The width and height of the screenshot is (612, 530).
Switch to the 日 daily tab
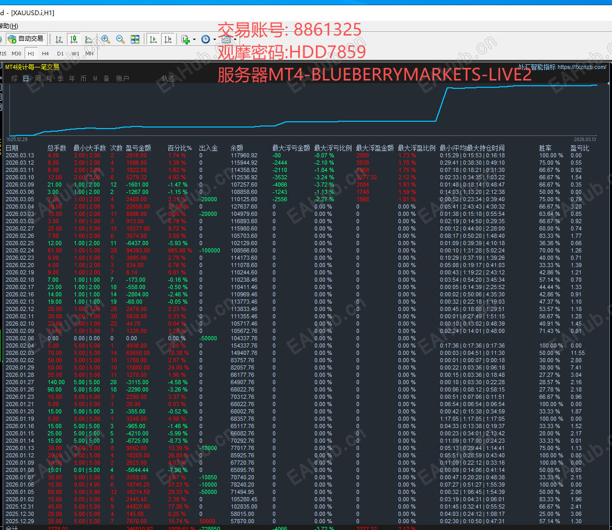pos(26,78)
